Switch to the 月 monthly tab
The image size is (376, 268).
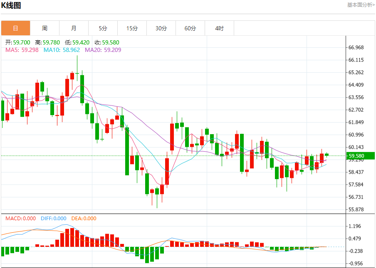coord(74,28)
